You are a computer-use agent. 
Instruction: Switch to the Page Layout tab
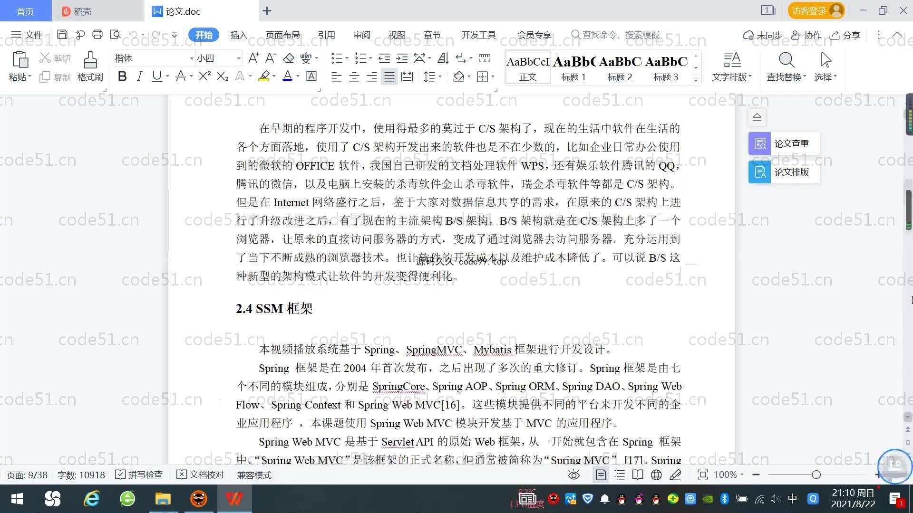[x=282, y=35]
